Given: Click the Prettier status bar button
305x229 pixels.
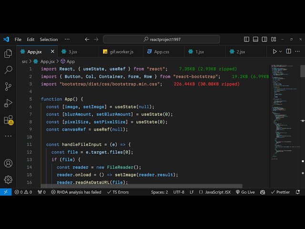Looking at the screenshot, I should tap(280, 192).
